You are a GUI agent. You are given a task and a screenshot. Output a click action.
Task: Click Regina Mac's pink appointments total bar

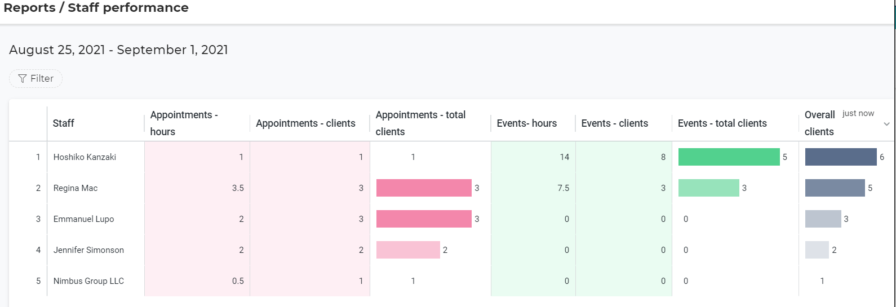[424, 188]
